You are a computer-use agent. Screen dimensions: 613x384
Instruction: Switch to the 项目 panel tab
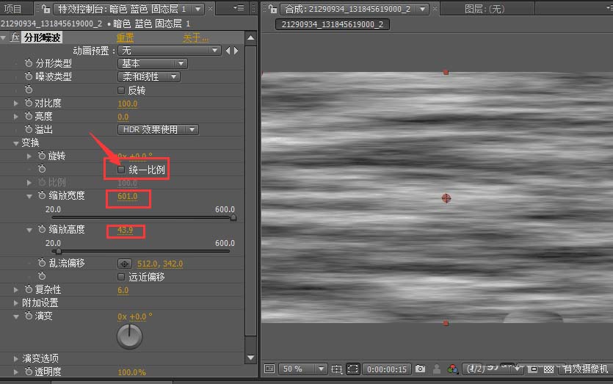coord(12,9)
